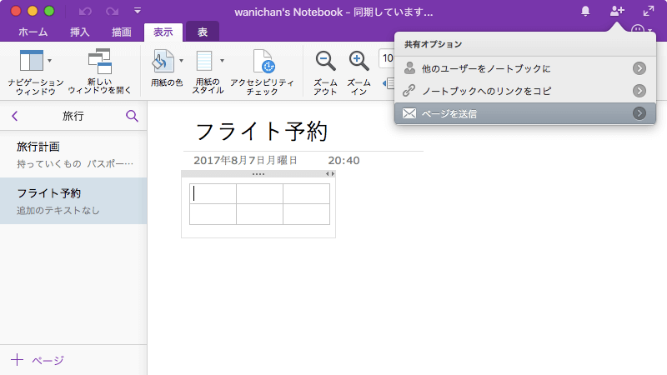Select the 表示 tab
The width and height of the screenshot is (667, 375).
click(x=163, y=32)
